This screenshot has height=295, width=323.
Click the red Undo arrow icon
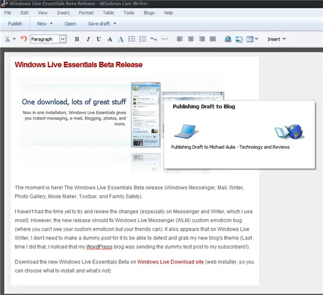(23, 39)
